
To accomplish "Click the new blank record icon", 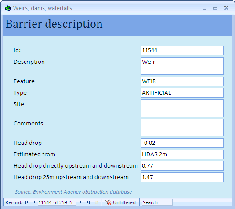I will [x=96, y=202].
